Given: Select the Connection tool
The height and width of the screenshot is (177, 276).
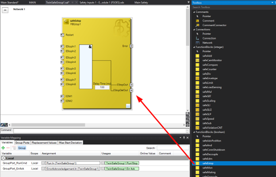Looking at the screenshot, I should (x=209, y=38).
